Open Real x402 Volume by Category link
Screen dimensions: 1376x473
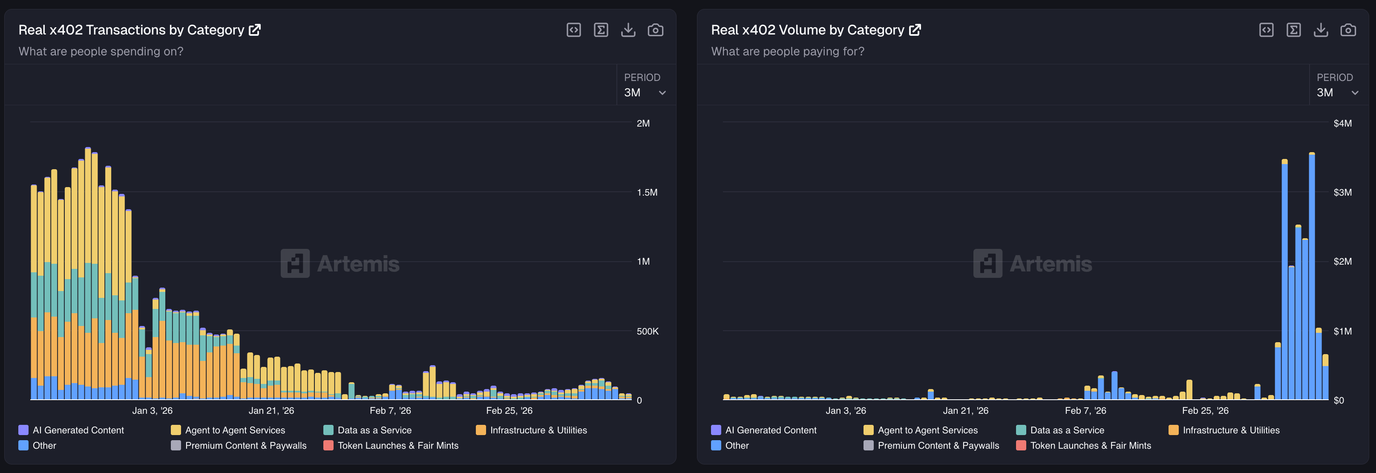click(915, 30)
